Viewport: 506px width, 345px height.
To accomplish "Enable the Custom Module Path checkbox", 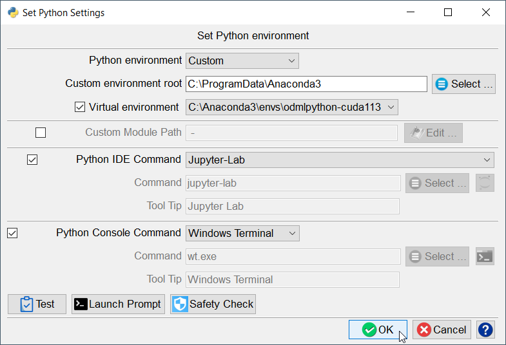I will coord(41,133).
